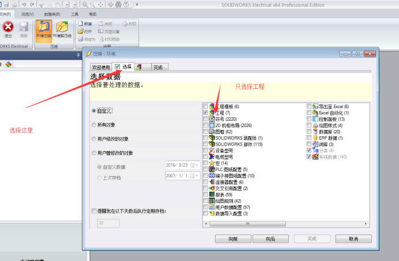Click the 宏 (14) star icon
This screenshot has height=261, width=399.
(212, 163)
